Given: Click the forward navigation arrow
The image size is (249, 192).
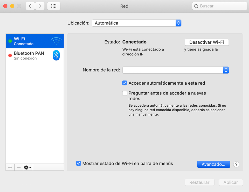Looking at the screenshot, I should [39, 6].
